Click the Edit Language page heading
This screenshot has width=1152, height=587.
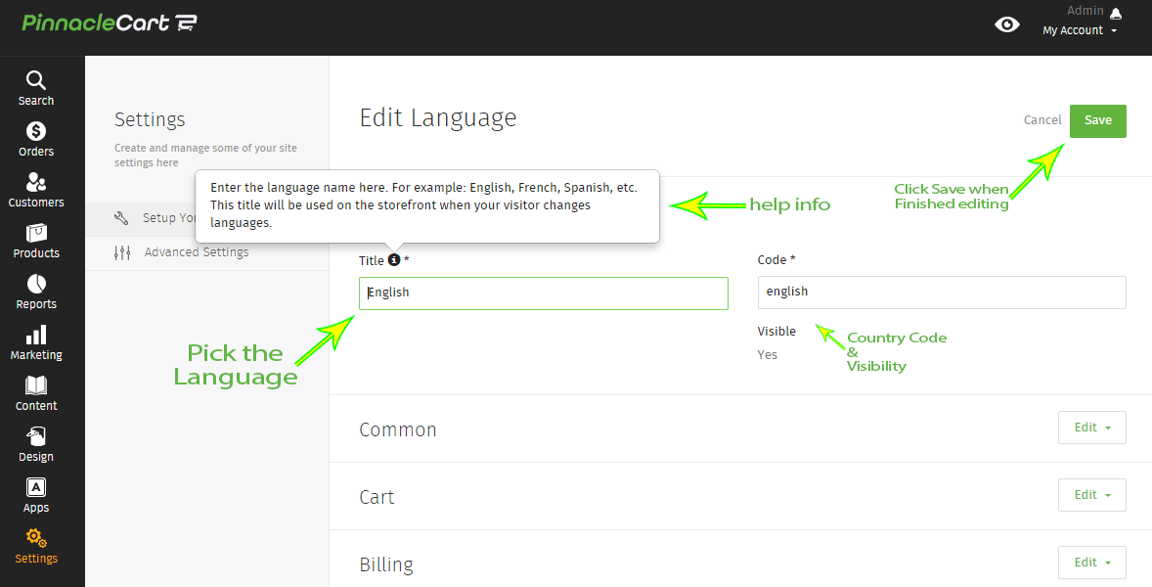[x=438, y=118]
